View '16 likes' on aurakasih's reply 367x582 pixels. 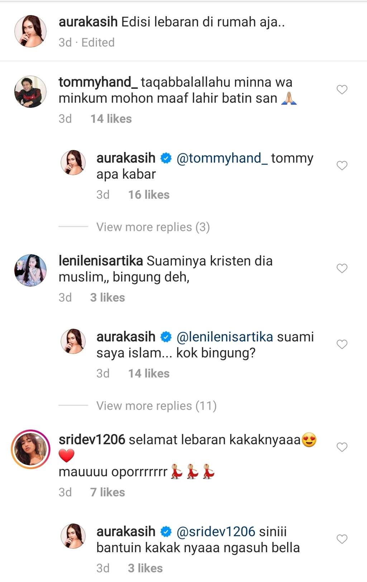[x=149, y=195]
